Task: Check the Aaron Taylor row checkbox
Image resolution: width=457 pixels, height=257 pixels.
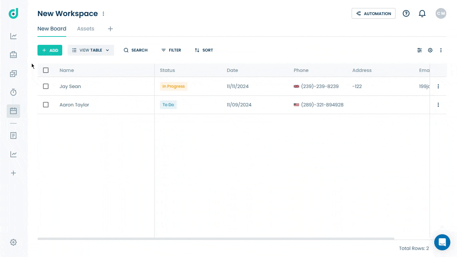Action: [x=46, y=105]
